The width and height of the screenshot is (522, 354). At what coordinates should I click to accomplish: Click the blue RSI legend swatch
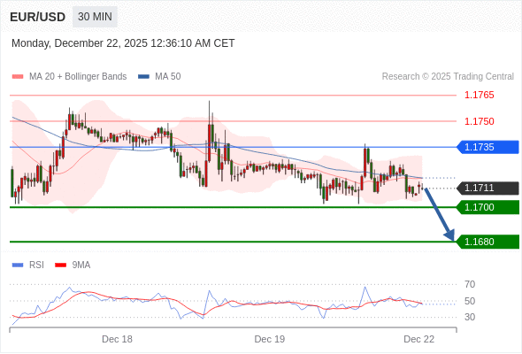point(18,265)
